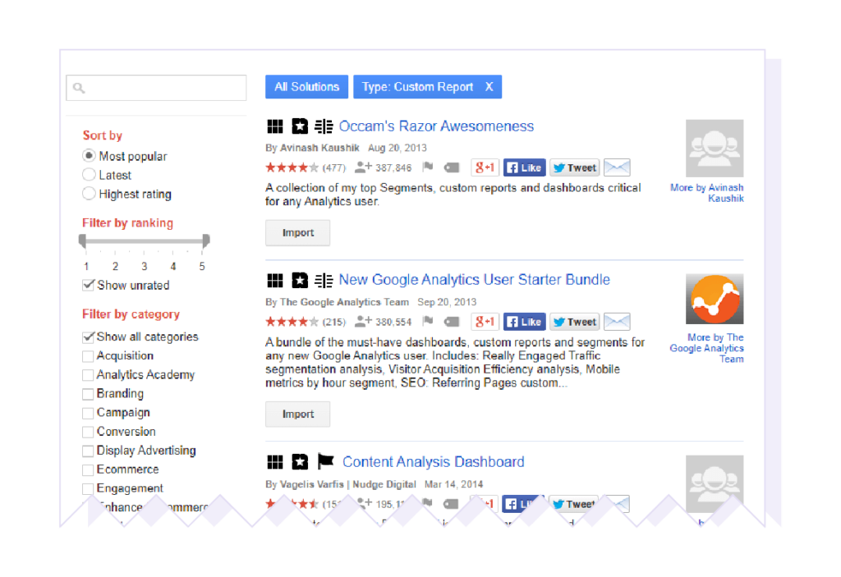Open More by The Google Analytics Team link
The height and width of the screenshot is (577, 841).
[707, 348]
